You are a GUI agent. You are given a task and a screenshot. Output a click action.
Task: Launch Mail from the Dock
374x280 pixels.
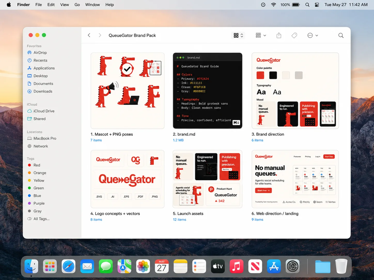tap(87, 266)
